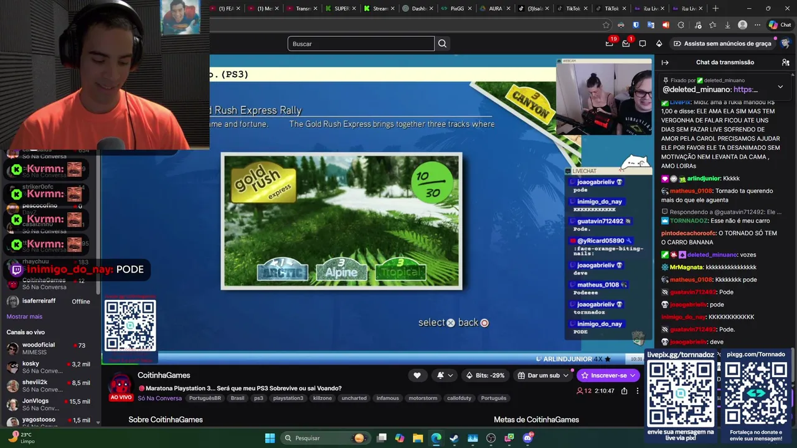Select the callofduty tag
The image size is (797, 448).
coord(460,398)
